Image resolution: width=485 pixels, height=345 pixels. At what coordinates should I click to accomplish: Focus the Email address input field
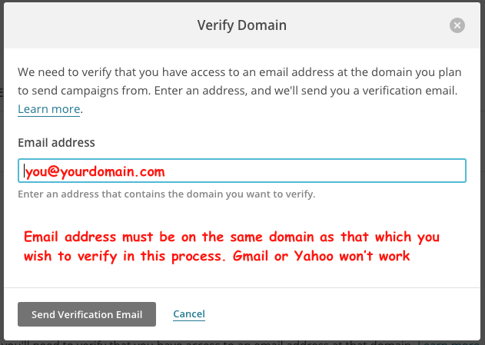tap(242, 171)
